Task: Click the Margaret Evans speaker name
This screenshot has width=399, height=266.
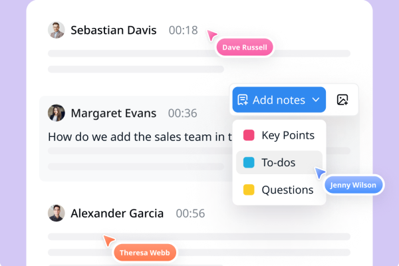Action: (x=114, y=113)
